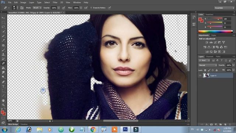Toggle lock image pixels
The image size is (236, 133).
point(209,70)
